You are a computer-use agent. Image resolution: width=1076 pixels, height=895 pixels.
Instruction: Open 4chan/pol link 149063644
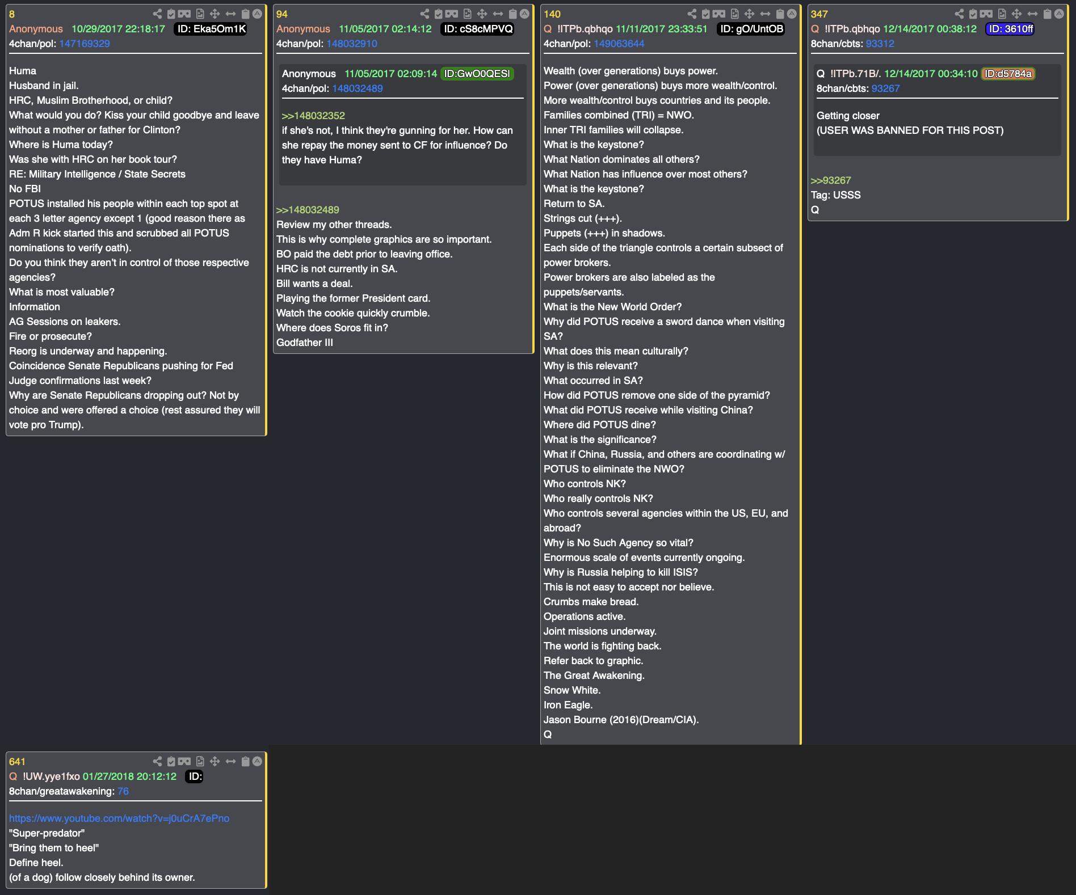click(x=619, y=44)
